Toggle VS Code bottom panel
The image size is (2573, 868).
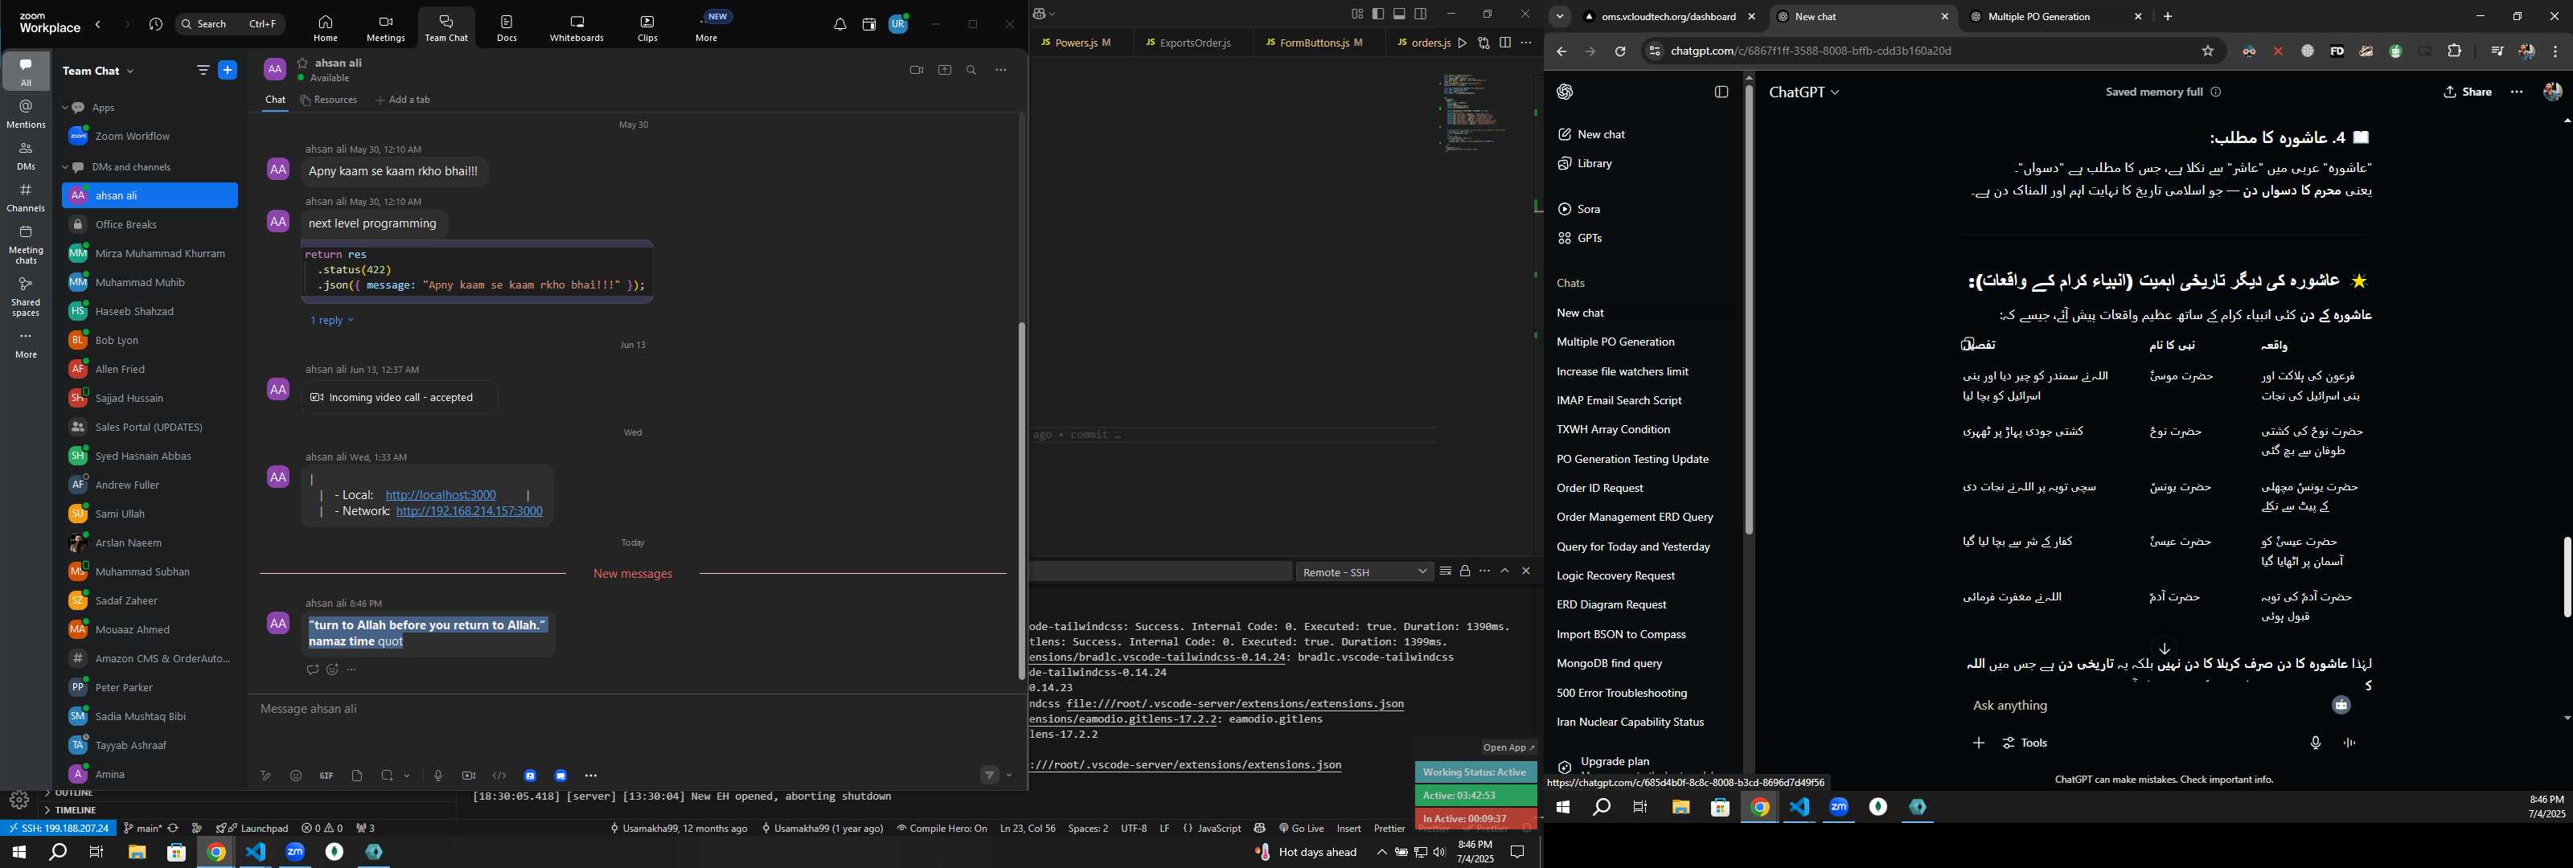coord(1399,14)
